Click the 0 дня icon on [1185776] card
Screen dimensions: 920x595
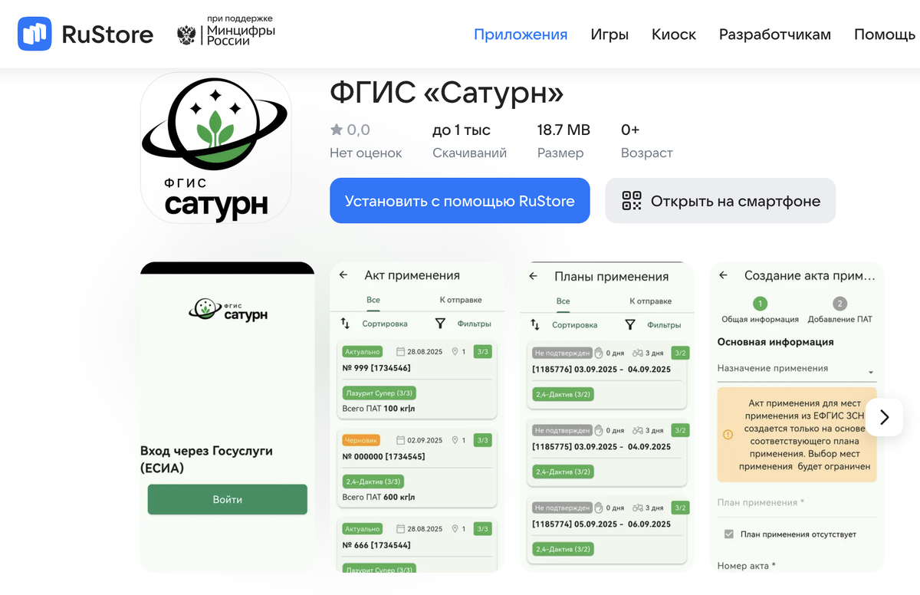click(599, 353)
